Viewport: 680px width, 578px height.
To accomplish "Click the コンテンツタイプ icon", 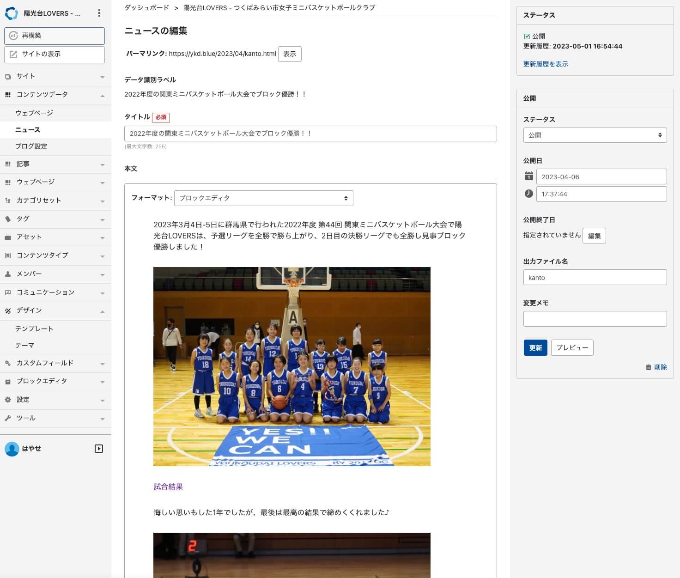I will point(8,256).
